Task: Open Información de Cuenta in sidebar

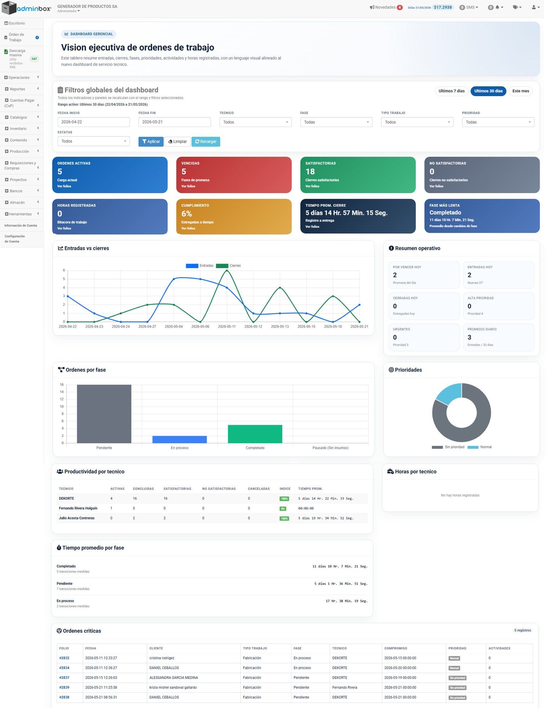Action: tap(21, 226)
